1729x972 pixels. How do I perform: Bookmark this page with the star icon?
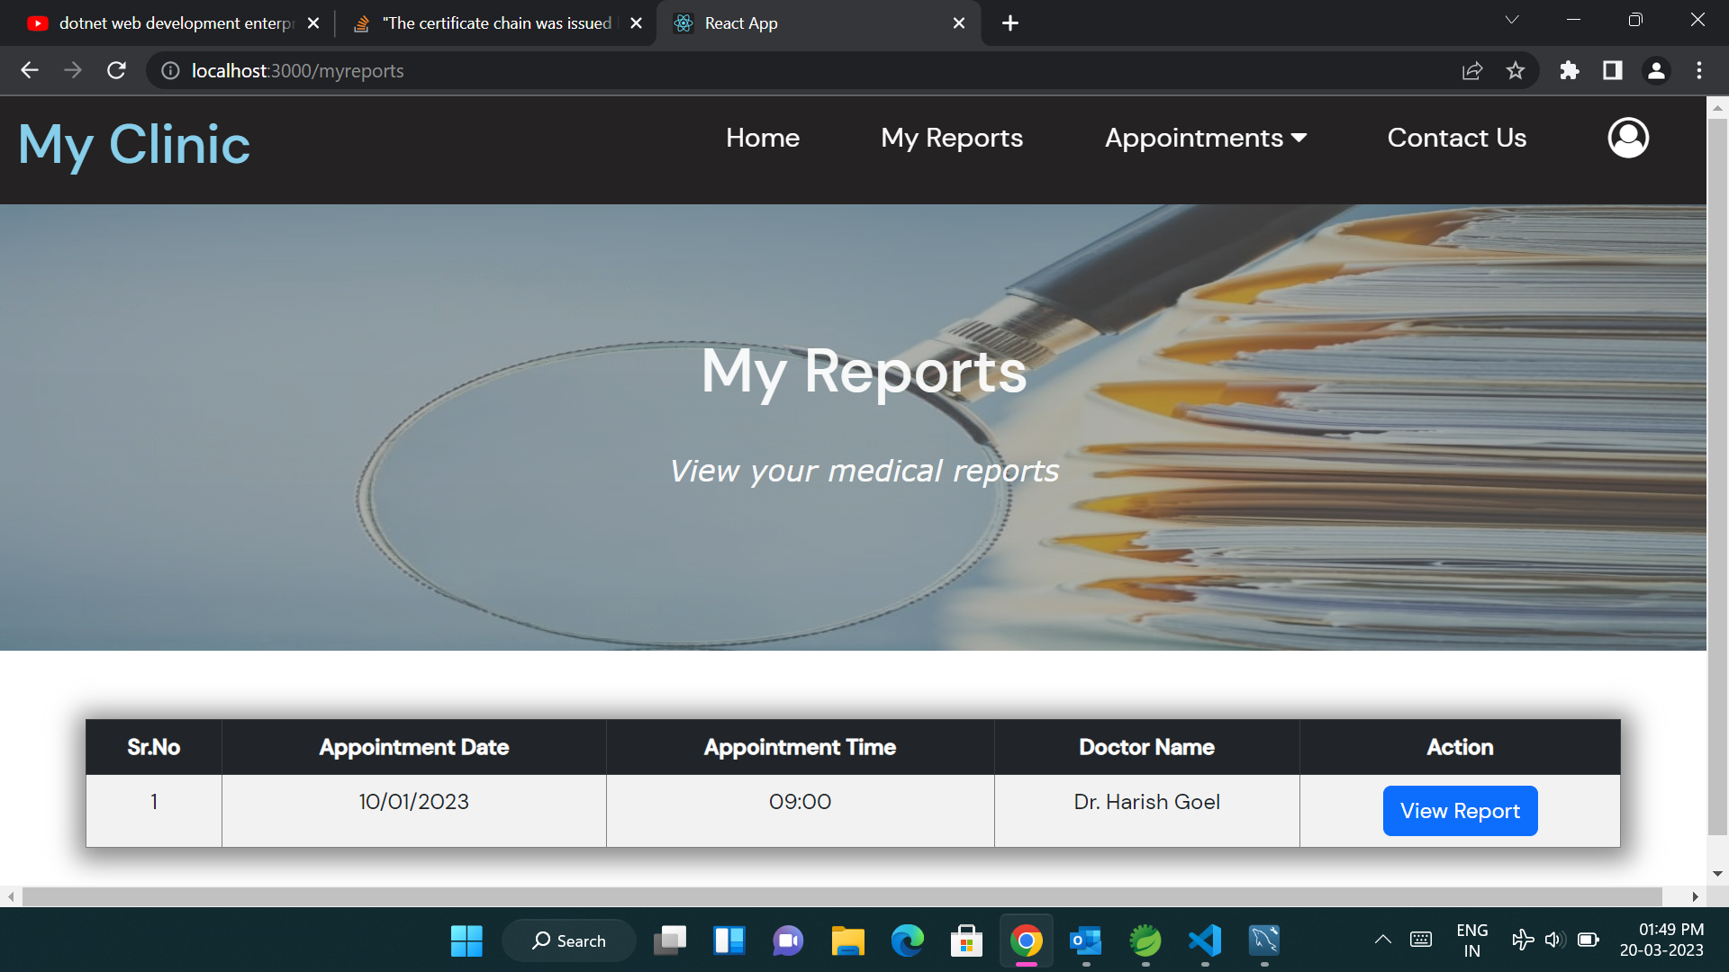(1516, 70)
